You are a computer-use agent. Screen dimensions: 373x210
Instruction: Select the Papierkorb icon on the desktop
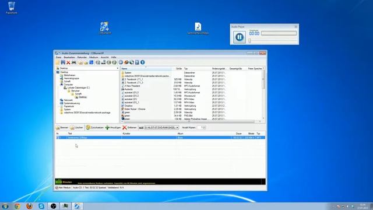coord(12,8)
